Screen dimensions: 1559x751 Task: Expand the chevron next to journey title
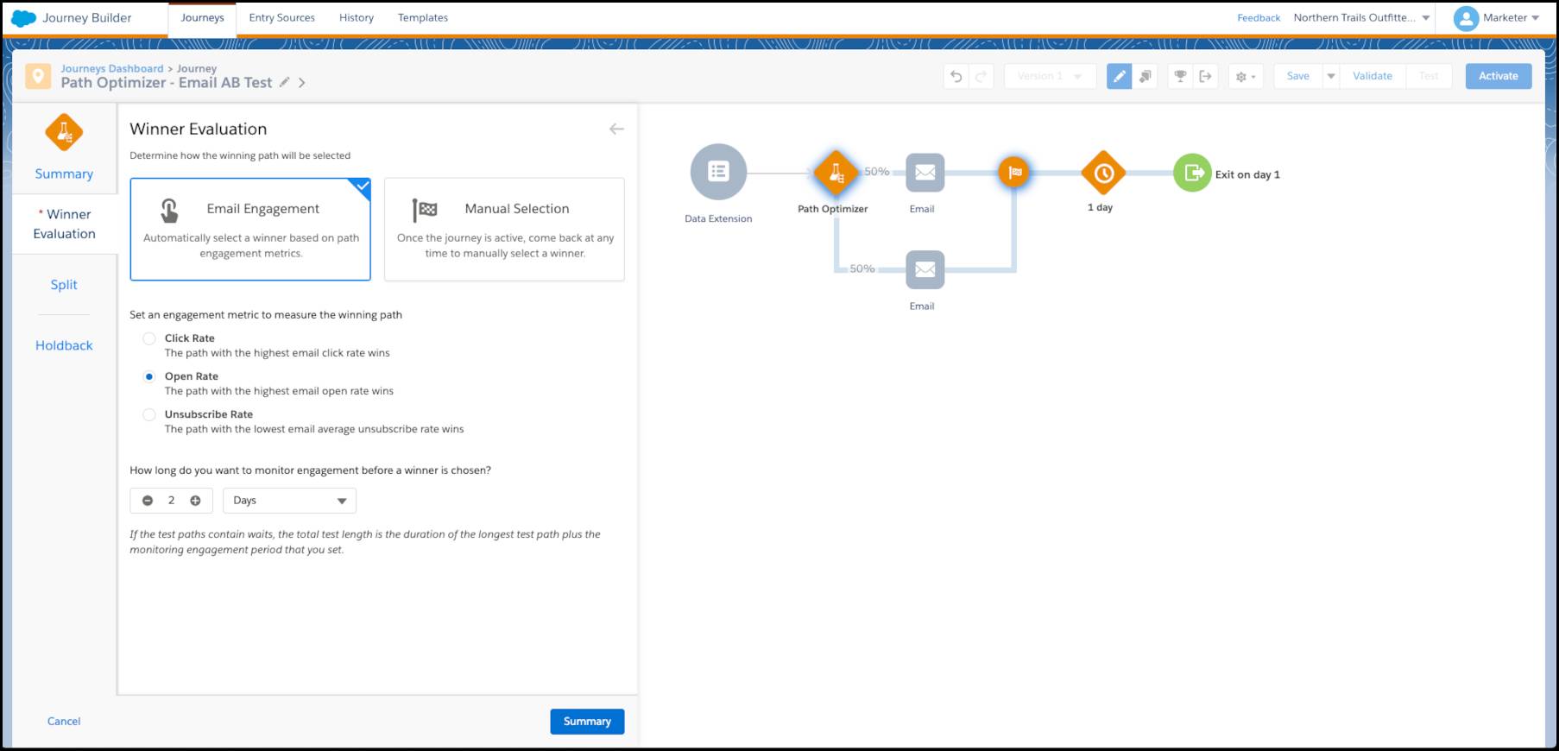click(301, 83)
